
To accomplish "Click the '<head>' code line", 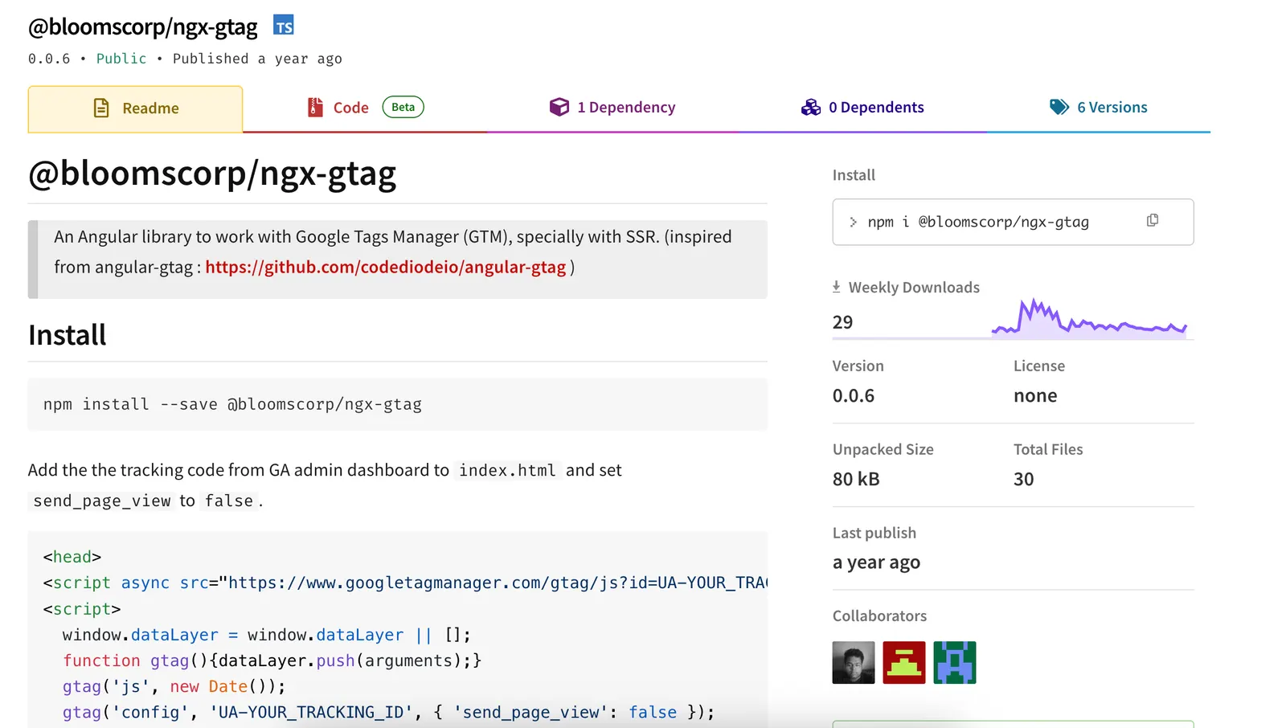I will pos(72,557).
